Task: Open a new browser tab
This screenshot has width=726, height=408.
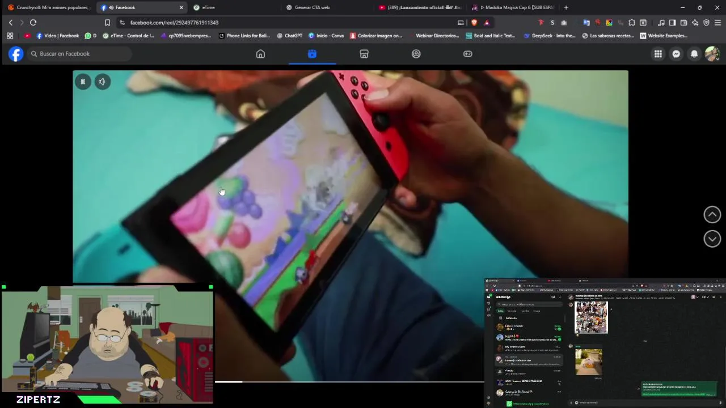Action: pyautogui.click(x=566, y=7)
